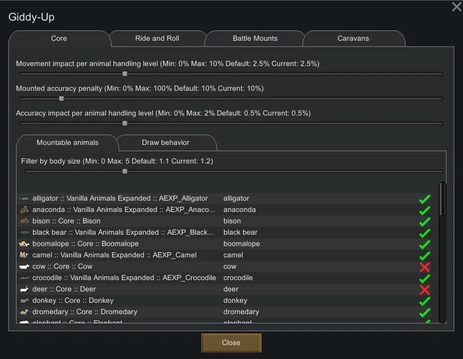The height and width of the screenshot is (359, 463).
Task: Click the alligator animal icon
Action: [24, 199]
